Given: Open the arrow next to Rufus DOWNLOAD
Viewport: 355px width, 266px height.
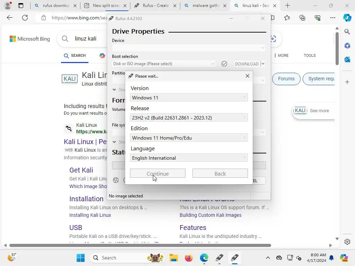Looking at the screenshot, I should (263, 64).
